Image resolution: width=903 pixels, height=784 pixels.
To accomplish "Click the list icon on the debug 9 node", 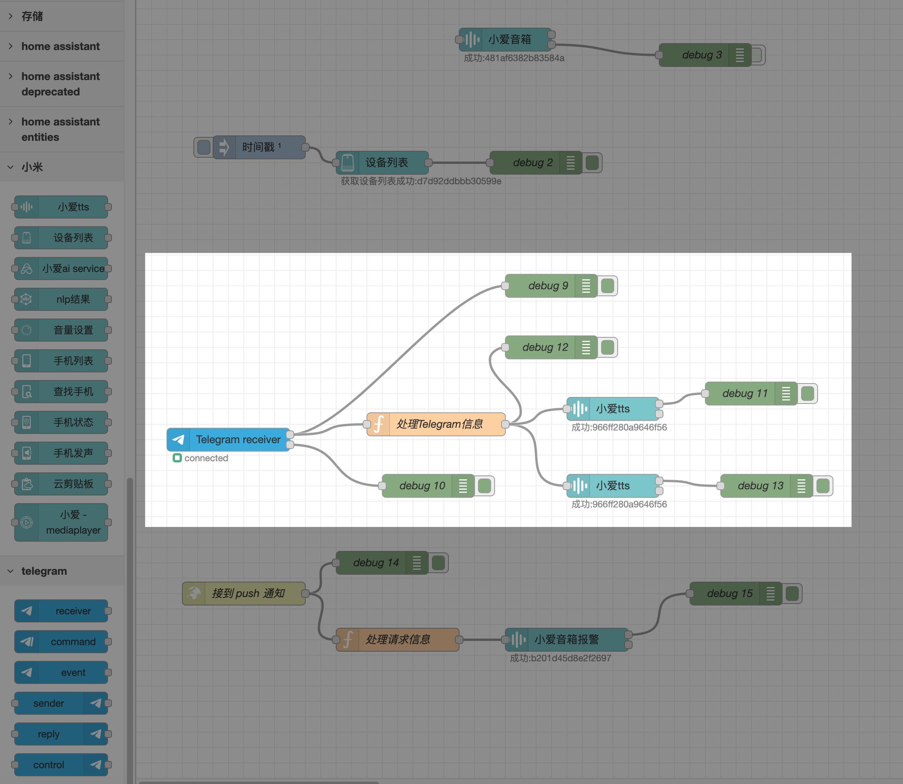I will tap(586, 286).
